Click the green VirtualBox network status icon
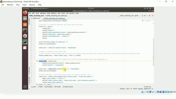The image size is (176, 99). pyautogui.click(x=166, y=92)
